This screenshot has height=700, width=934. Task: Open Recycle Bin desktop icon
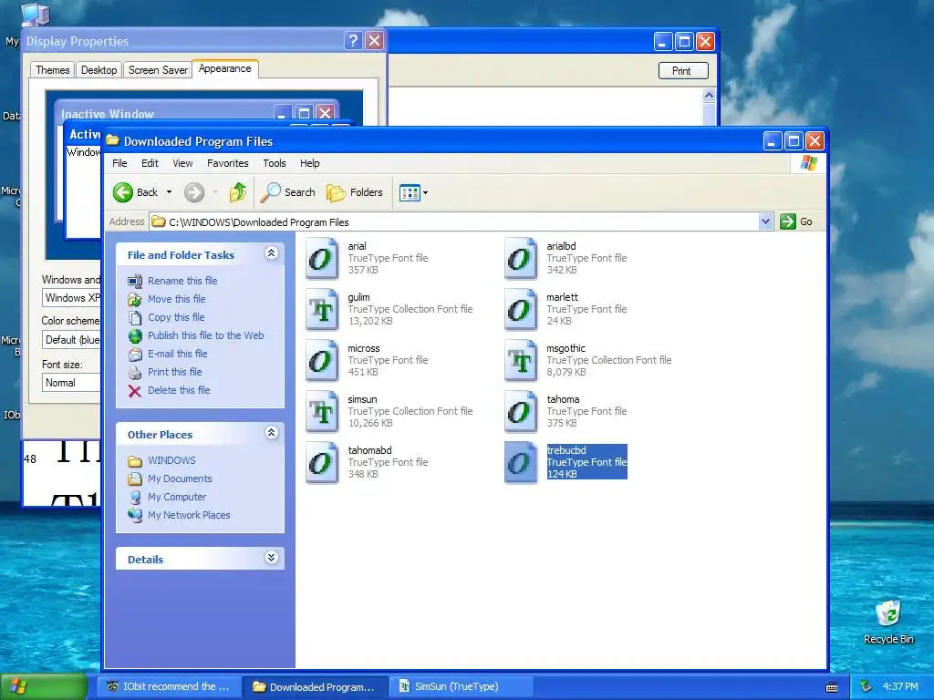pos(888,622)
